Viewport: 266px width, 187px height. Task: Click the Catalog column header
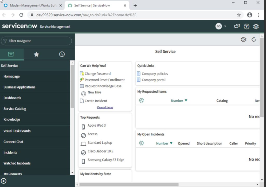(x=222, y=101)
